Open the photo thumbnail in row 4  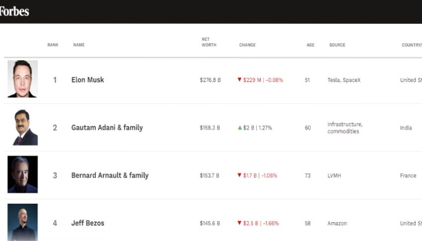pyautogui.click(x=22, y=222)
